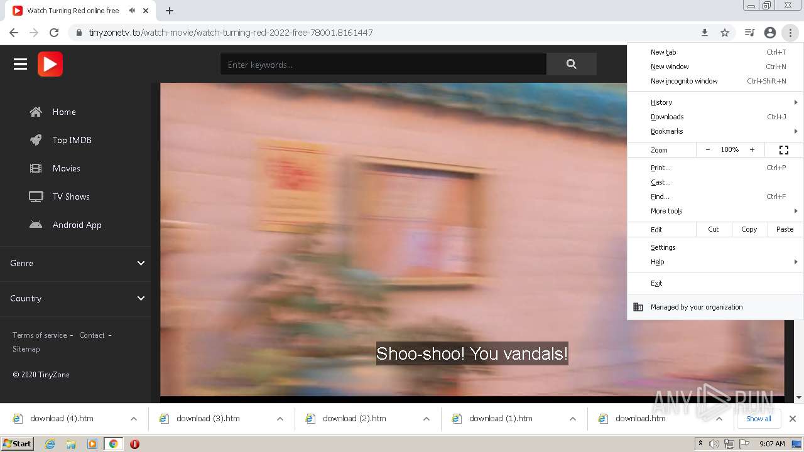Click the Chrome three-dot menu button
Screen dimensions: 804x452
click(790, 33)
